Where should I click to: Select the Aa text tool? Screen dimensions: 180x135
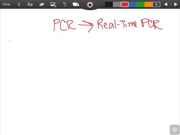tap(30, 4)
